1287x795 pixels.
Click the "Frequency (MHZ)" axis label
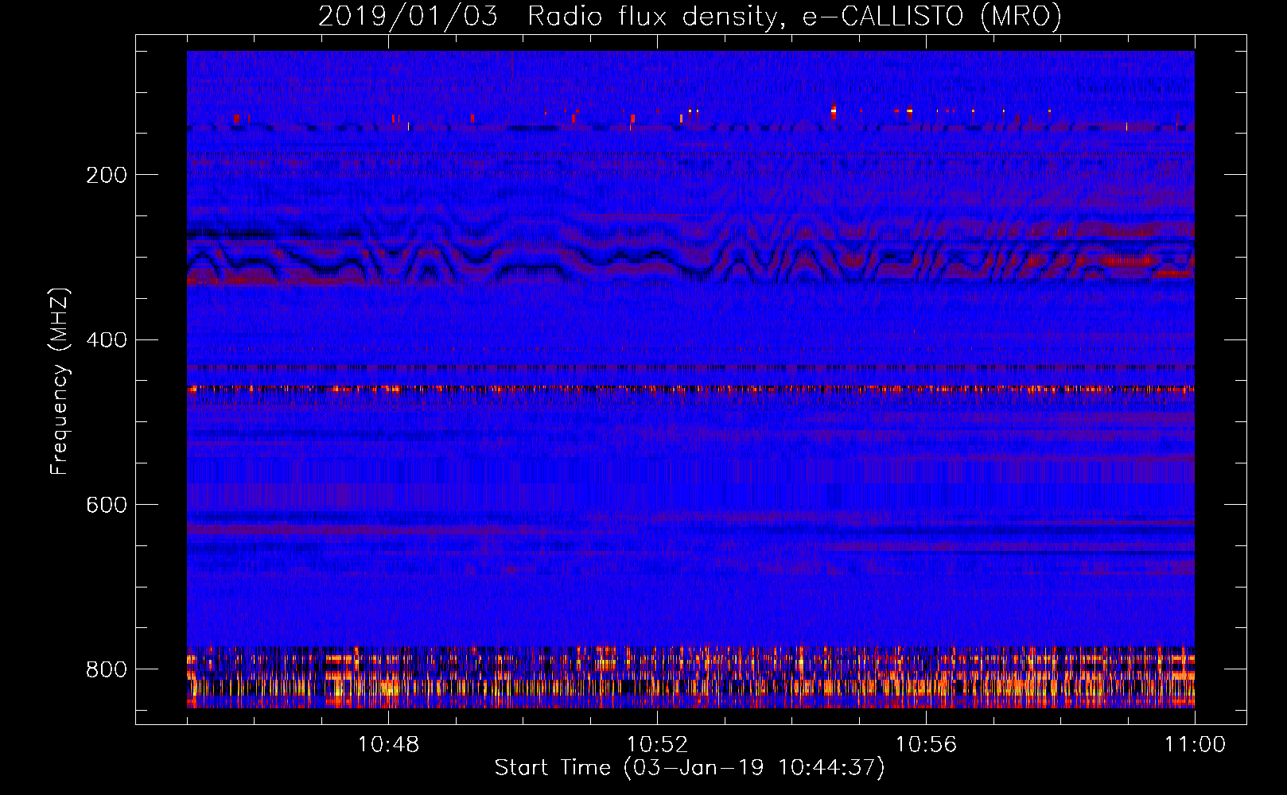(x=59, y=381)
